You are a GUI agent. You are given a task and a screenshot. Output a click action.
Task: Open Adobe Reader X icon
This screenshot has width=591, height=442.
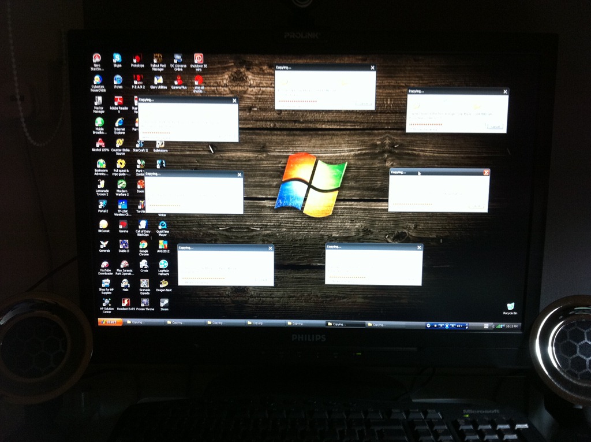(119, 105)
